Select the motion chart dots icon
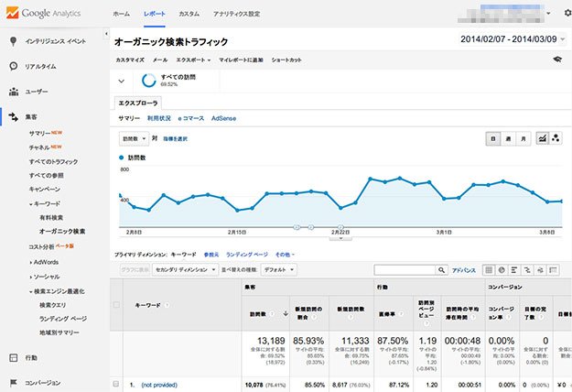Image resolution: width=572 pixels, height=392 pixels. click(x=556, y=138)
